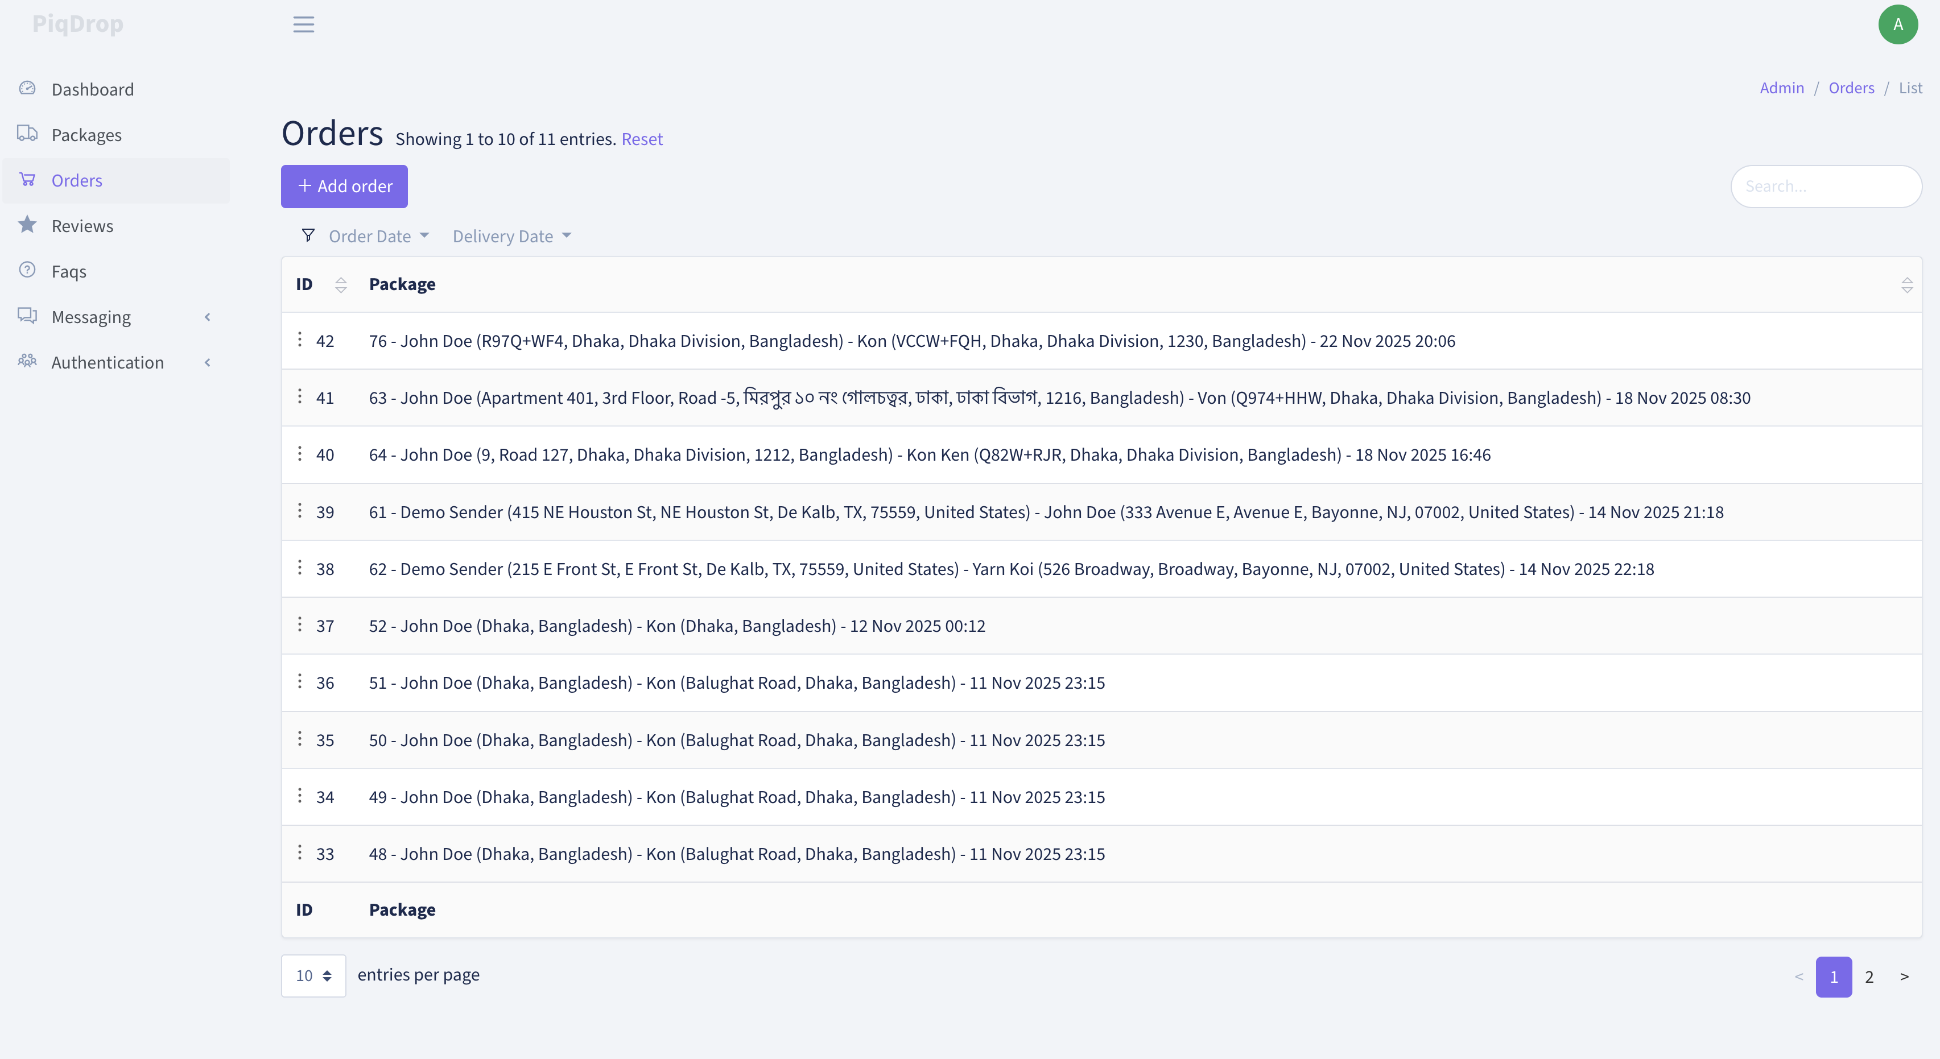Click the previous page arrow
Image resolution: width=1940 pixels, height=1059 pixels.
tap(1798, 976)
